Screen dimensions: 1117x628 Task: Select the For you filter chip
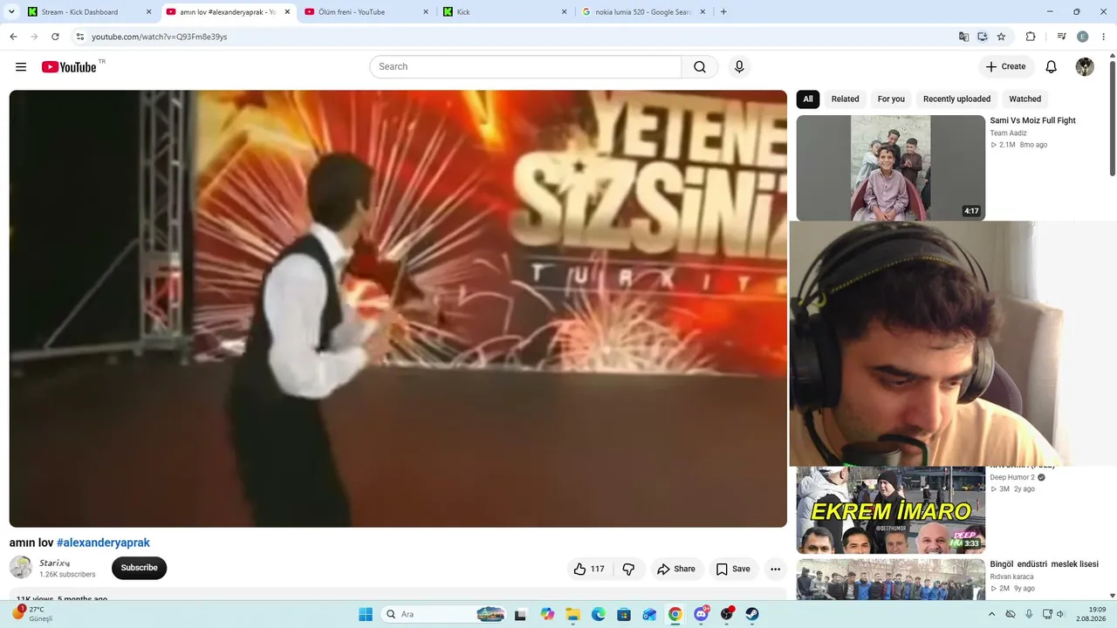(x=891, y=99)
